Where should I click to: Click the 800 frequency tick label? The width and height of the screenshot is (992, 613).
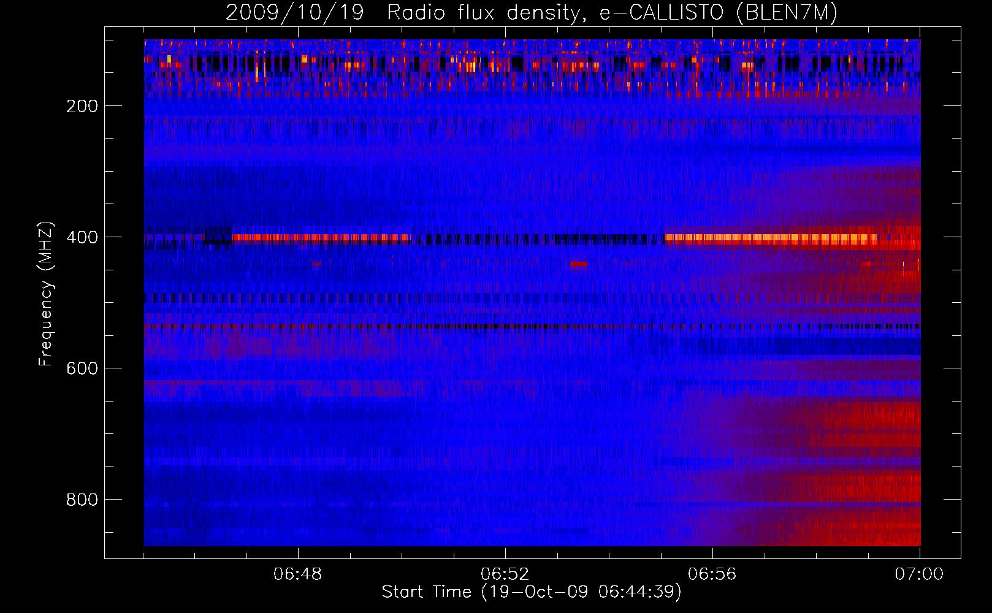(82, 500)
